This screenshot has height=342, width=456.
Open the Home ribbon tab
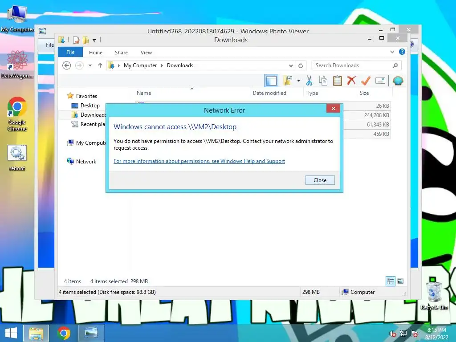96,53
